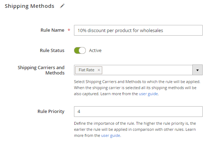Click the white knob of the status switch
This screenshot has width=222, height=144.
pyautogui.click(x=83, y=51)
